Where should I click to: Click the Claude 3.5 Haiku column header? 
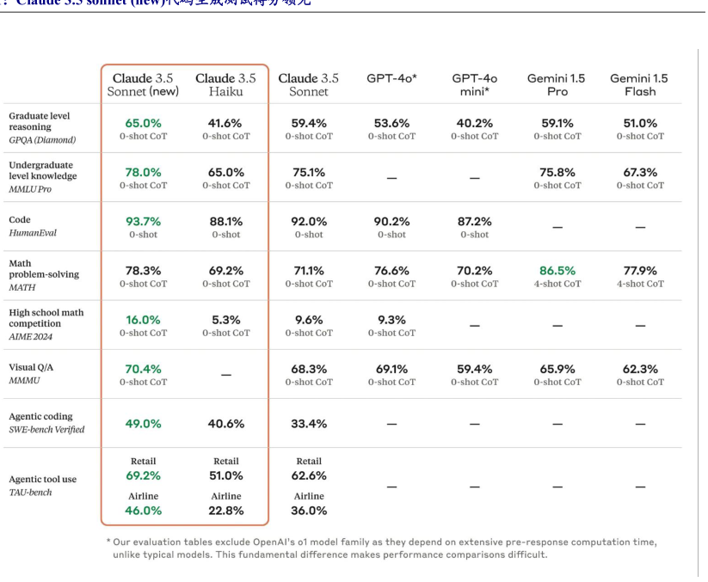click(225, 84)
